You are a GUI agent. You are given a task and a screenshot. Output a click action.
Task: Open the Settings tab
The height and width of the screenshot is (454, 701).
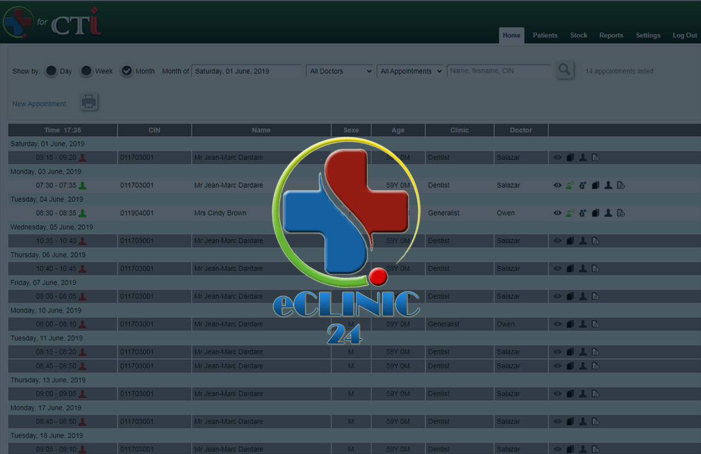coord(648,35)
